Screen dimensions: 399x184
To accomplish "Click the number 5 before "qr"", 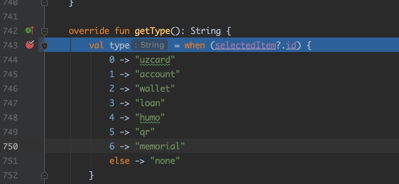I will [x=112, y=132].
